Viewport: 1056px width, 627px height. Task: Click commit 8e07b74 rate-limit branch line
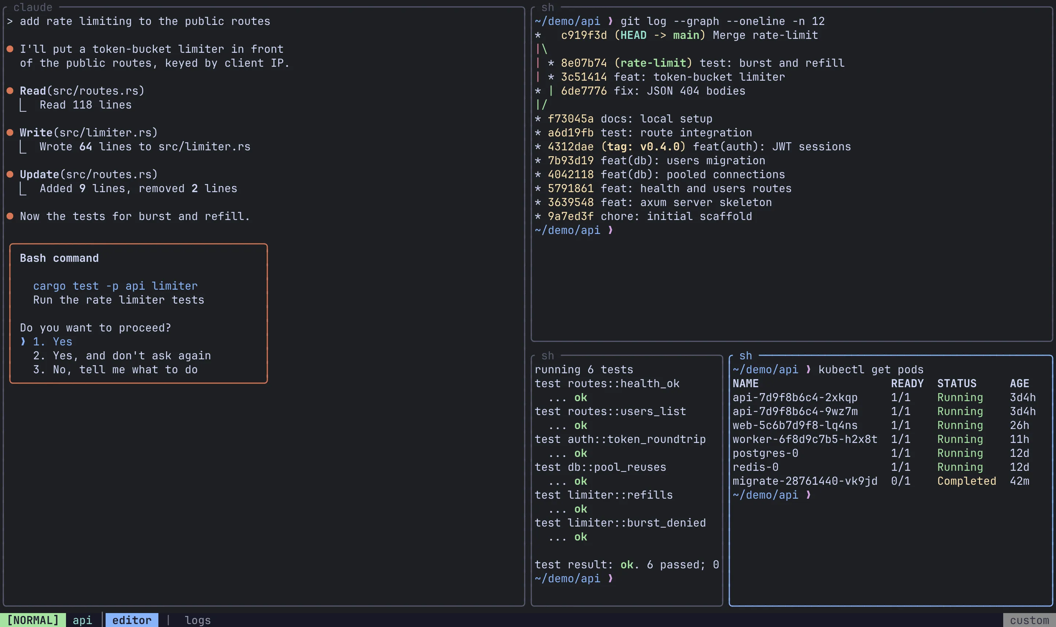pyautogui.click(x=690, y=63)
